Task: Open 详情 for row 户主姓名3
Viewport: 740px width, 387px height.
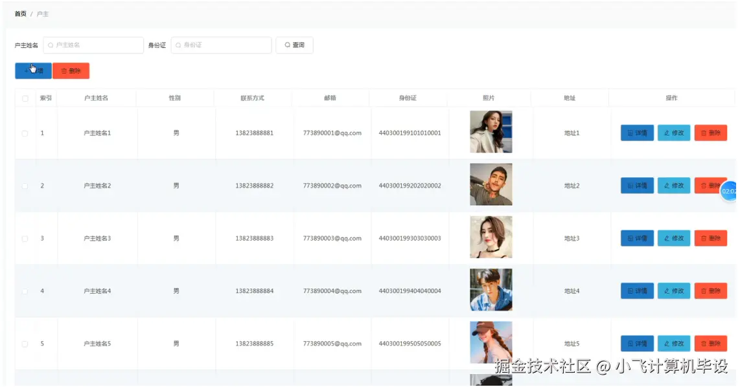Action: coord(637,239)
